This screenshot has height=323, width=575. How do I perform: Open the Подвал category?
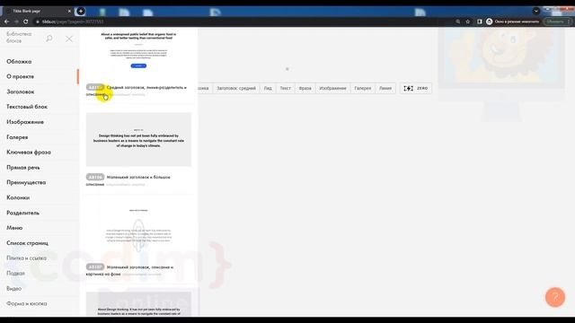[x=16, y=273]
